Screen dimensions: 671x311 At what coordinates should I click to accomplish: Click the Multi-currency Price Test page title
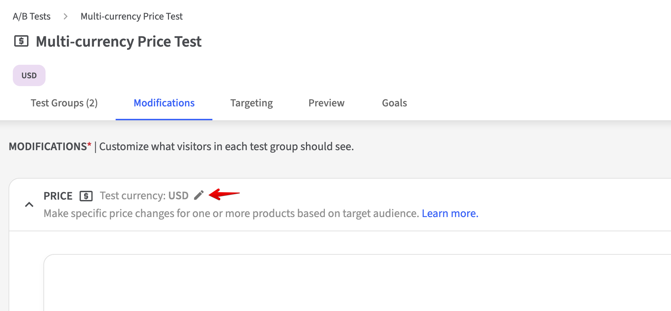pos(119,42)
